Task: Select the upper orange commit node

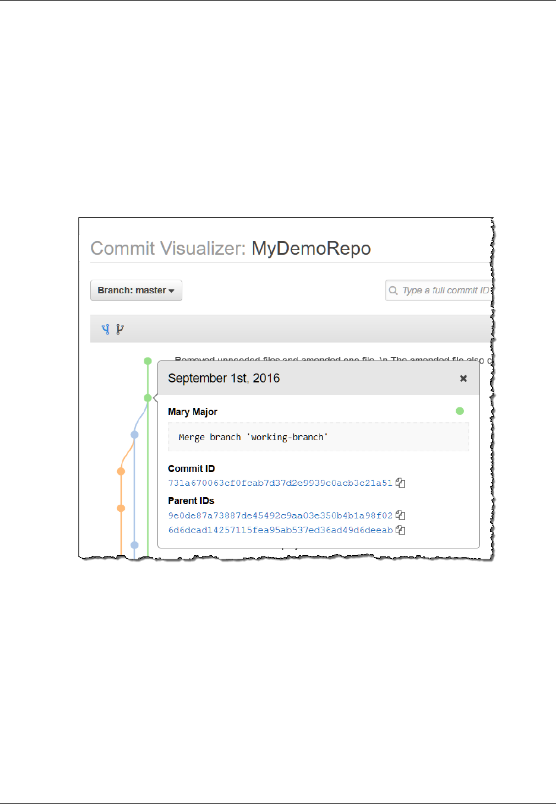Action: click(x=121, y=471)
